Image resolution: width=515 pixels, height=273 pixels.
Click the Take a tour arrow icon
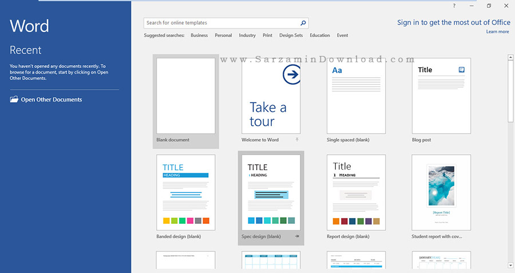292,74
